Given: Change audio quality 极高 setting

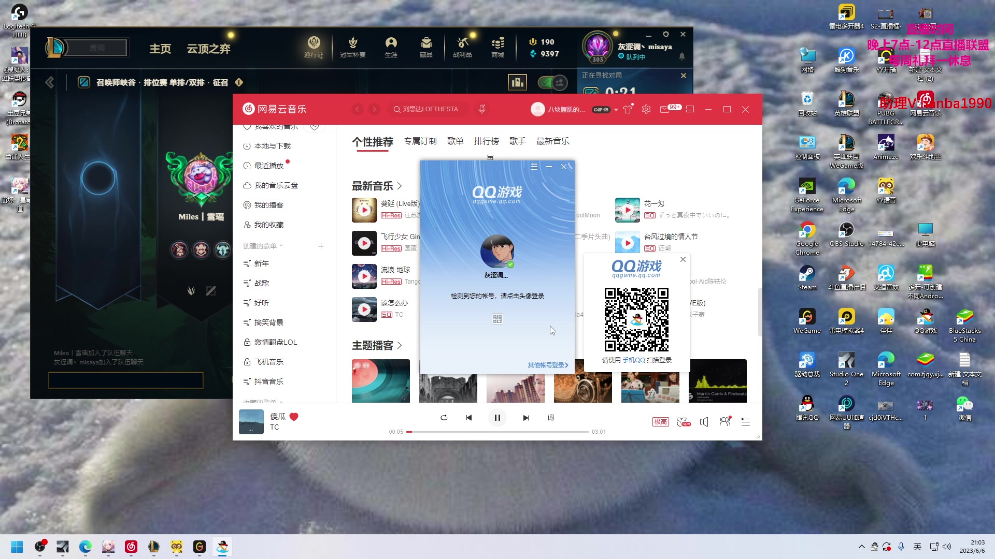Looking at the screenshot, I should click(x=660, y=422).
